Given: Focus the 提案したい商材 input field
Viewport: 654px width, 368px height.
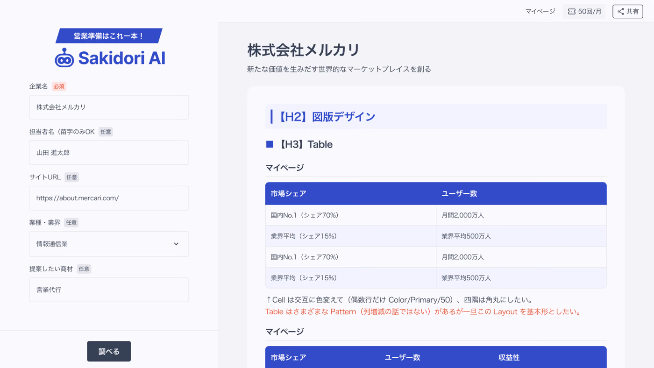Looking at the screenshot, I should click(109, 290).
